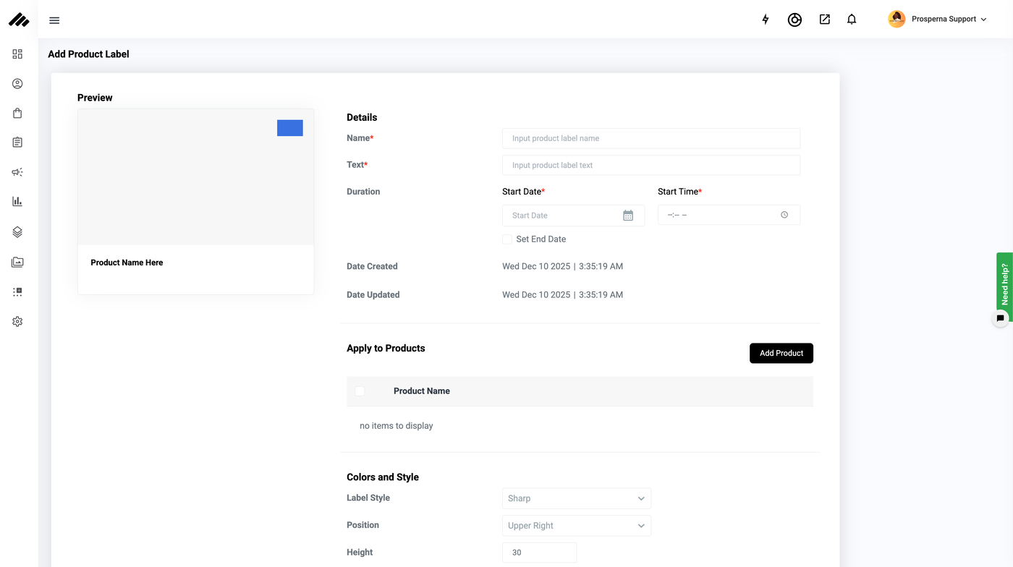The height and width of the screenshot is (567, 1013).
Task: Click the no items to display text
Action: point(397,426)
